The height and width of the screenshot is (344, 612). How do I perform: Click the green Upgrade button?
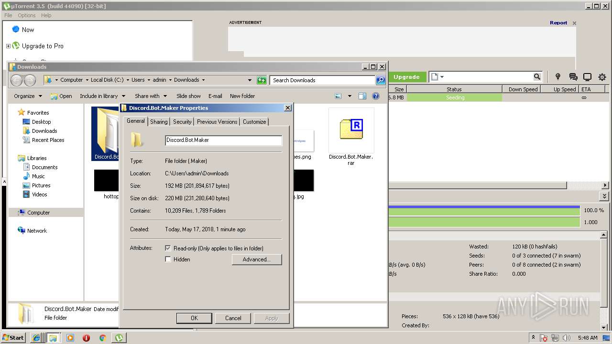[406, 77]
